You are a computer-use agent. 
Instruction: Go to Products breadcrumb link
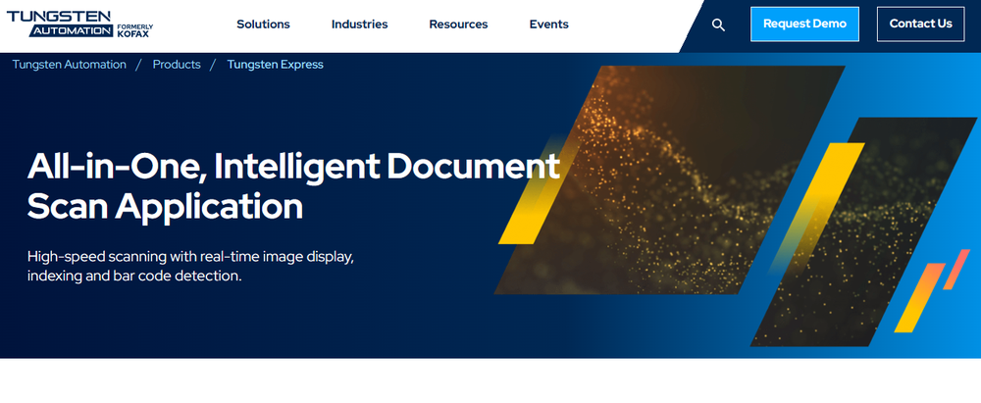(x=177, y=65)
